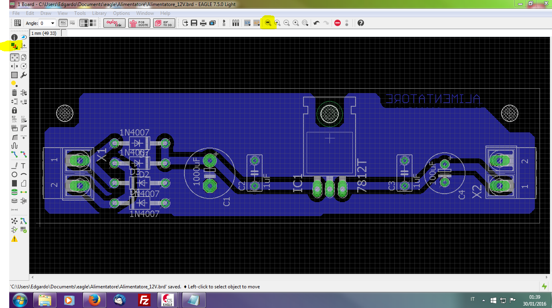Toggle split-layout view mode button

click(92, 23)
